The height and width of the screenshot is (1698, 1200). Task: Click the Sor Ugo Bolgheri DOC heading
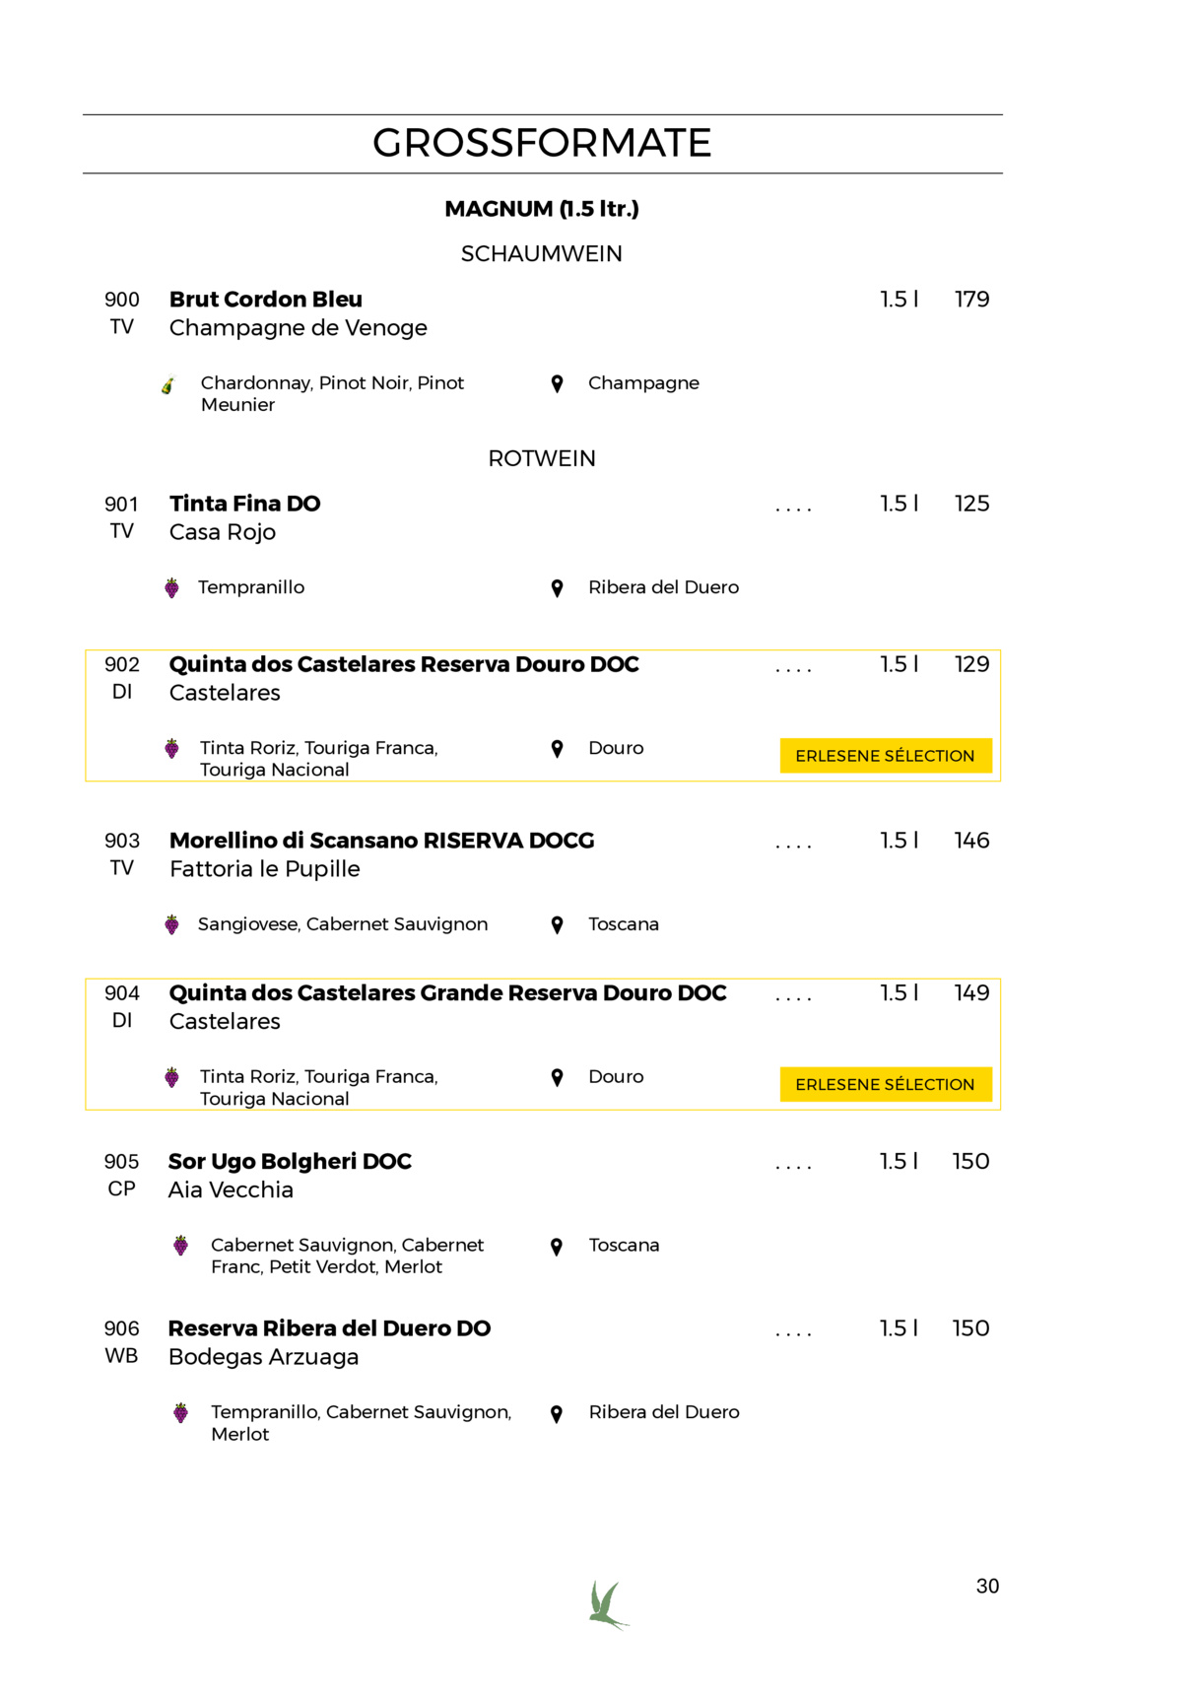[290, 1162]
